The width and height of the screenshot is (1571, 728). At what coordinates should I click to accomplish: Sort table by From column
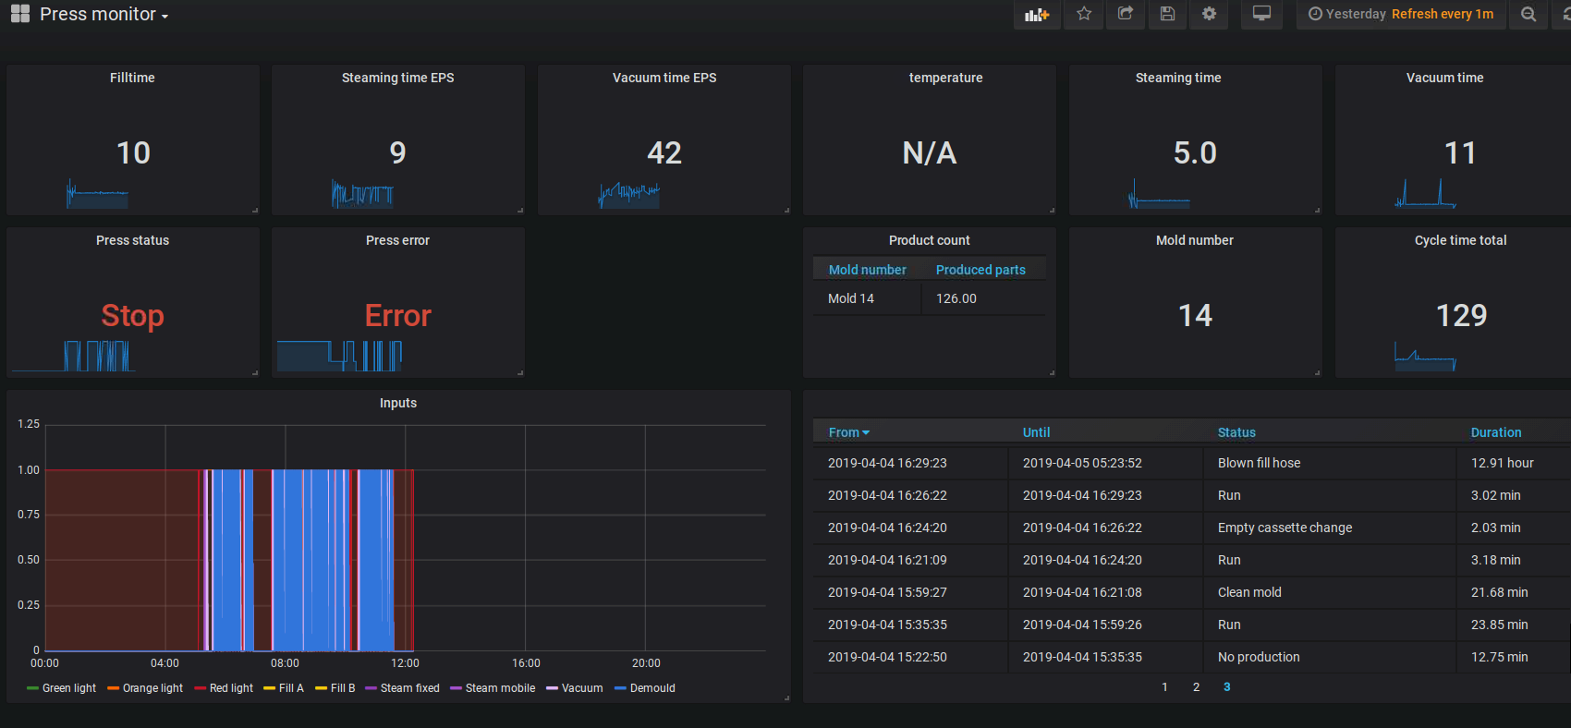(x=848, y=432)
